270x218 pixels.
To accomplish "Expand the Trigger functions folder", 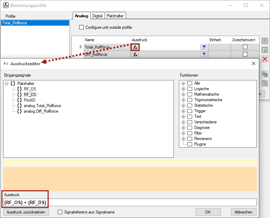I will pyautogui.click(x=183, y=111).
